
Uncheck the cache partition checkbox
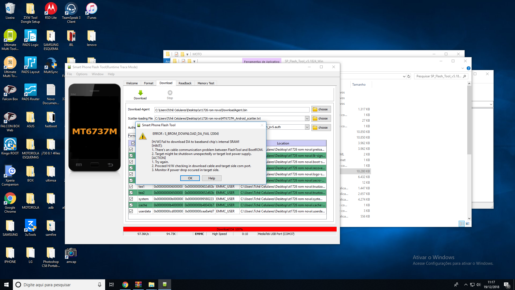point(131,205)
